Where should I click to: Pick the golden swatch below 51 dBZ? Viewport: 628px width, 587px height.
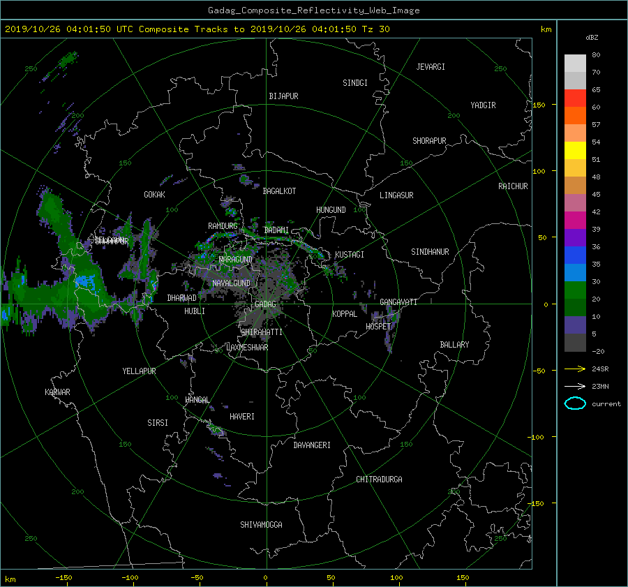[575, 168]
